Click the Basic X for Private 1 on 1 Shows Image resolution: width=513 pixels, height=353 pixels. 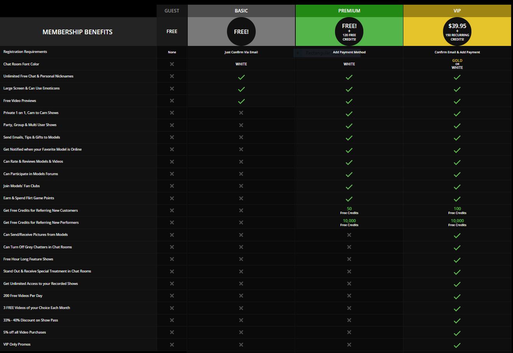pyautogui.click(x=241, y=113)
